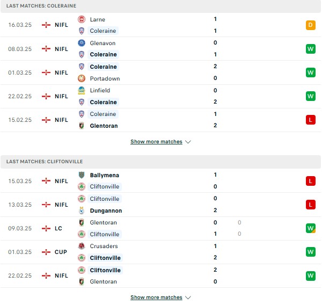Click the Glenavon club crest icon

pos(82,43)
